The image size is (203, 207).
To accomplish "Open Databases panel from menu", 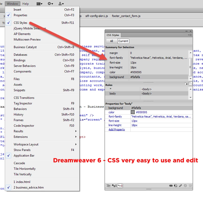I will [x=42, y=55].
